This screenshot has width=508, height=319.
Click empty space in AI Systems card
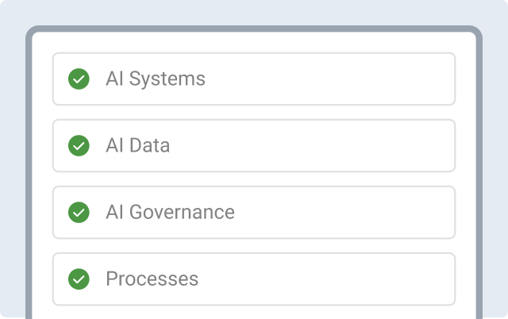click(330, 79)
